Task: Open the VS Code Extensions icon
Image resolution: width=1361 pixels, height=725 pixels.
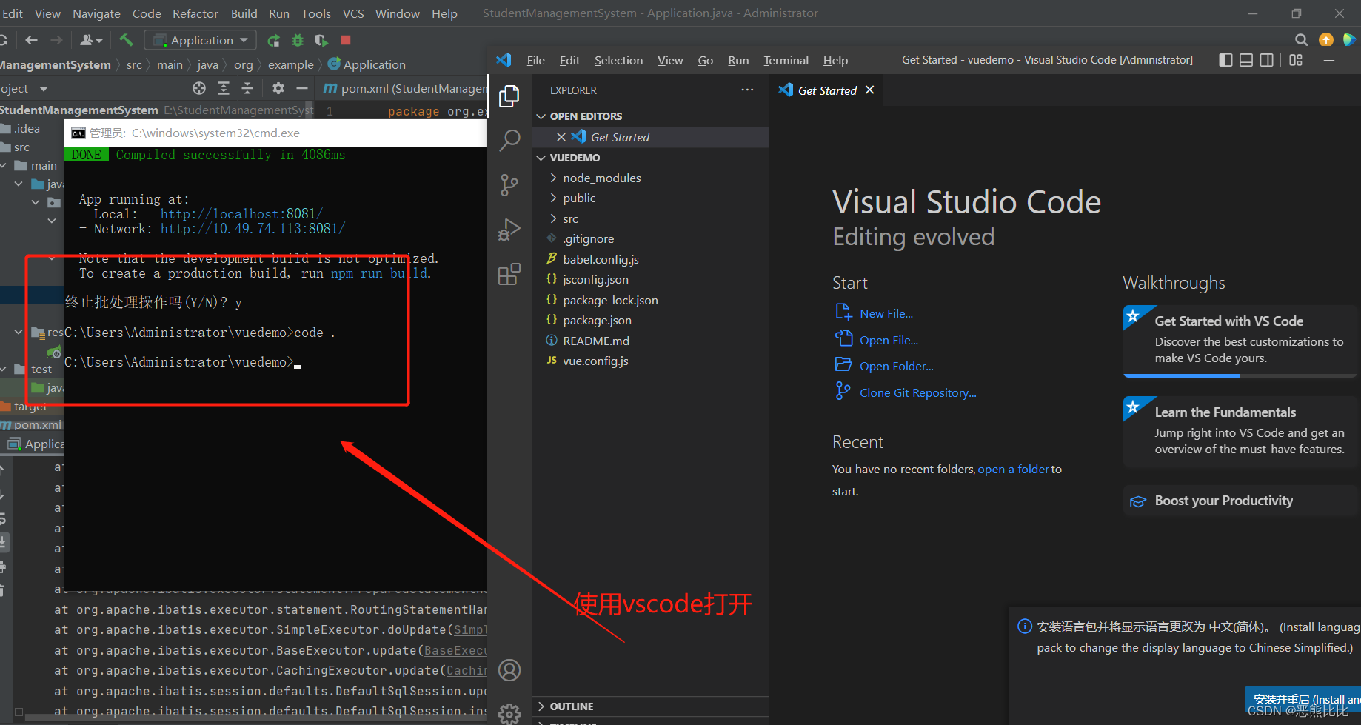Action: [509, 274]
